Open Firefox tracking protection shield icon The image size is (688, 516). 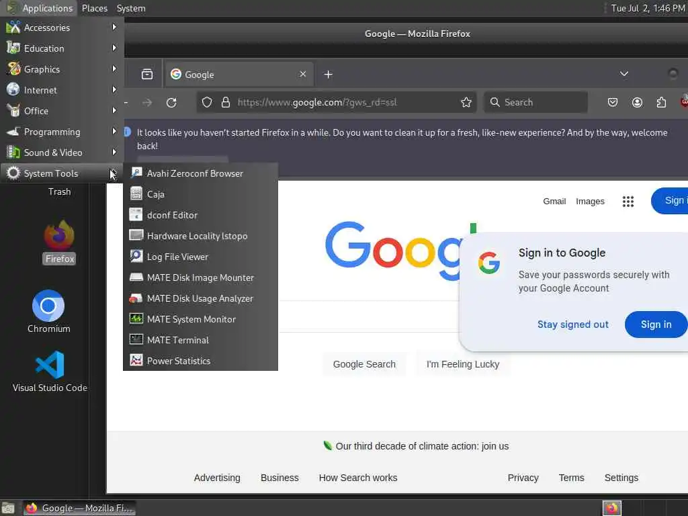[x=207, y=102]
